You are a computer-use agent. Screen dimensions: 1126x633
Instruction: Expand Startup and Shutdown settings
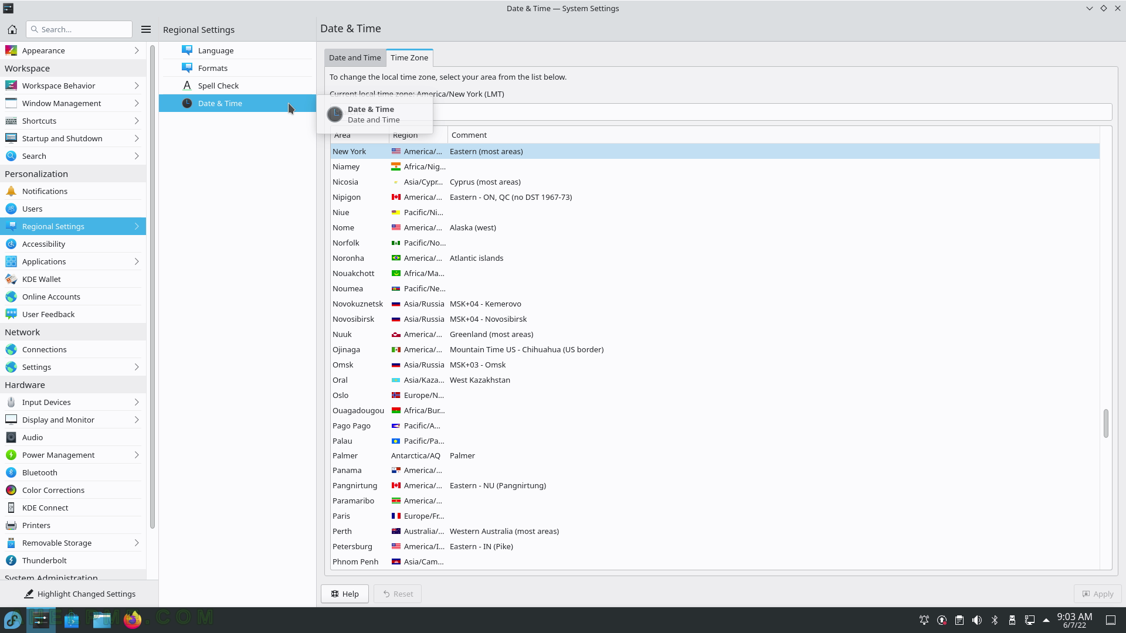point(73,138)
